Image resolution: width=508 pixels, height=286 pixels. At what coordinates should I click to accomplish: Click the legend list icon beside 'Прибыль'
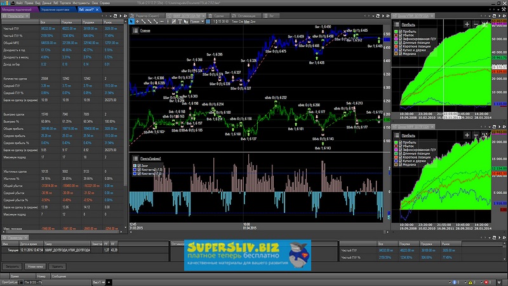point(397,23)
